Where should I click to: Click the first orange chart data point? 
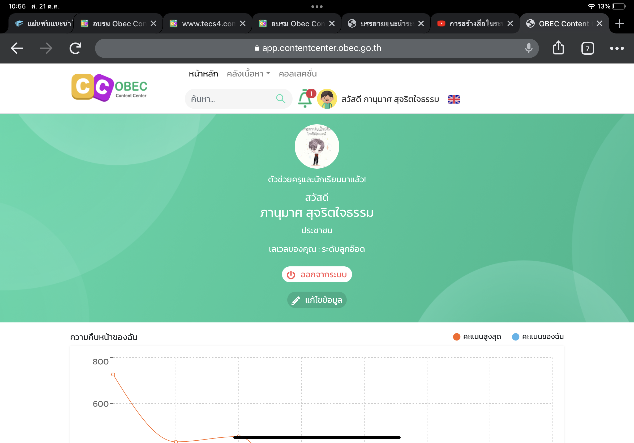click(x=113, y=374)
